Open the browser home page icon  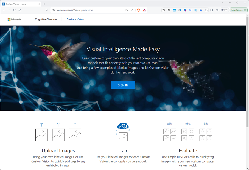pos(20,10)
